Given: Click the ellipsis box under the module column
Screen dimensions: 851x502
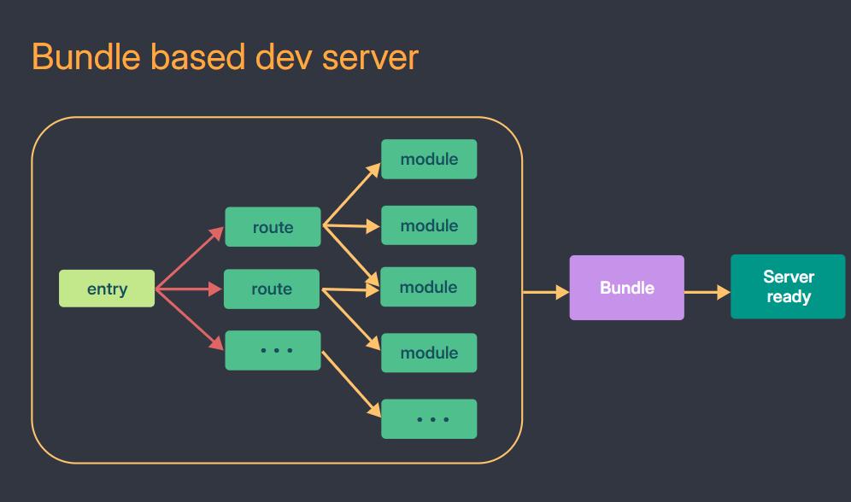Looking at the screenshot, I should (429, 419).
